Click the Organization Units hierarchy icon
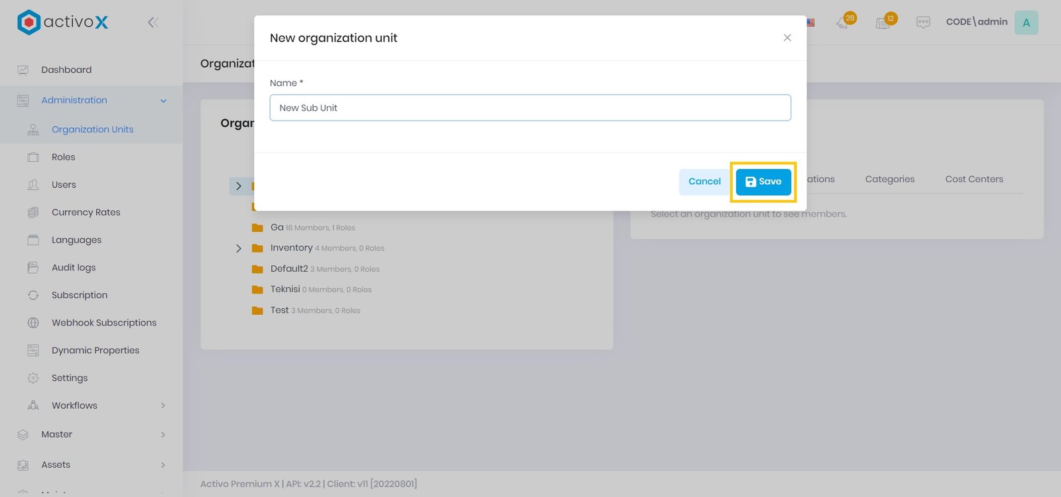 pyautogui.click(x=33, y=129)
